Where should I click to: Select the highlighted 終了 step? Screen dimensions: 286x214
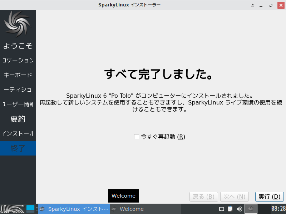[18, 148]
